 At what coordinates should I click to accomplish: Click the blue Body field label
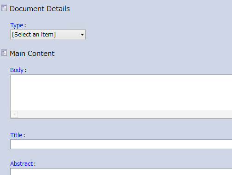[17, 70]
